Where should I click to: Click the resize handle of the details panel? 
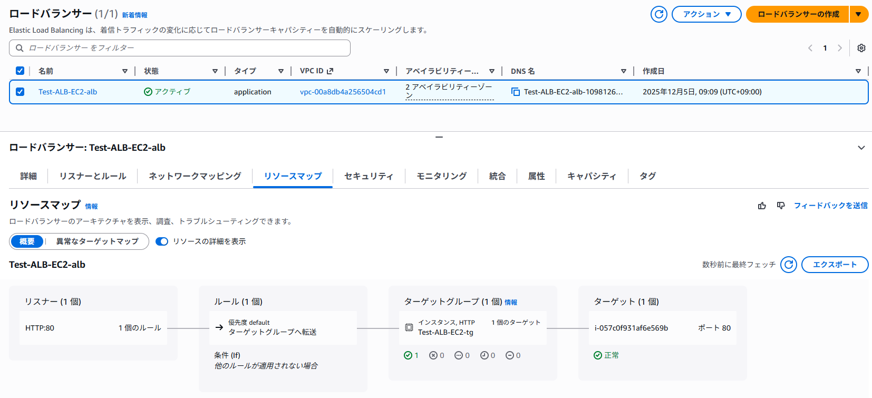(x=439, y=137)
